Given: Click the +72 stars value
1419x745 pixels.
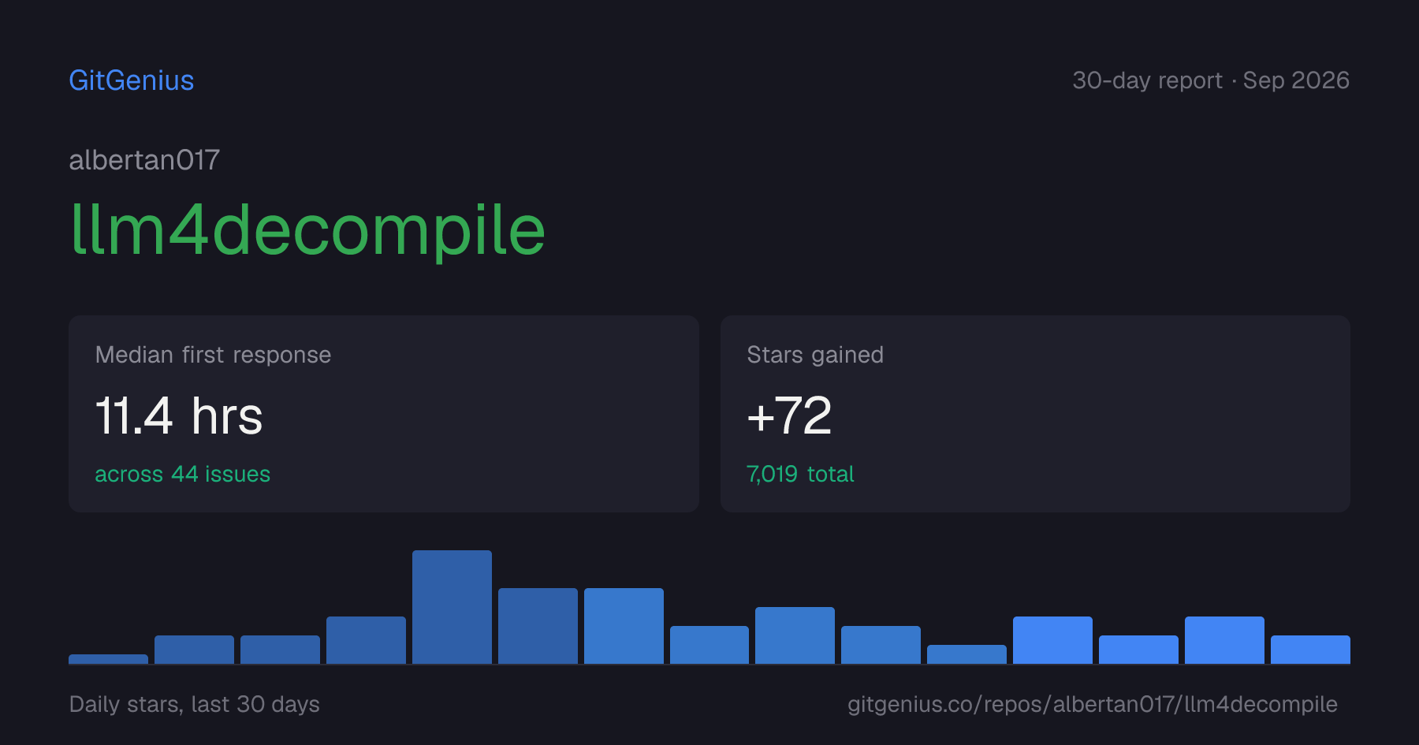Looking at the screenshot, I should tap(789, 415).
